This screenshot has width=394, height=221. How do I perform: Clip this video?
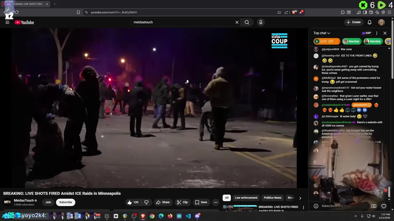(x=182, y=202)
